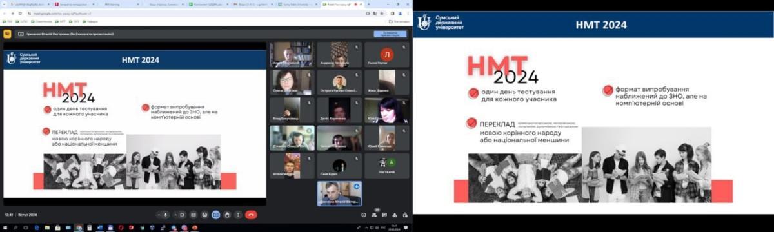
Task: Select the tile showing 13 more people
Action: point(386,166)
